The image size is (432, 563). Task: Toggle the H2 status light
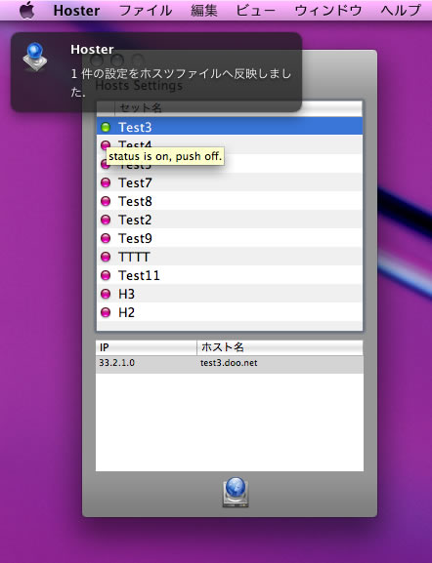coord(106,312)
